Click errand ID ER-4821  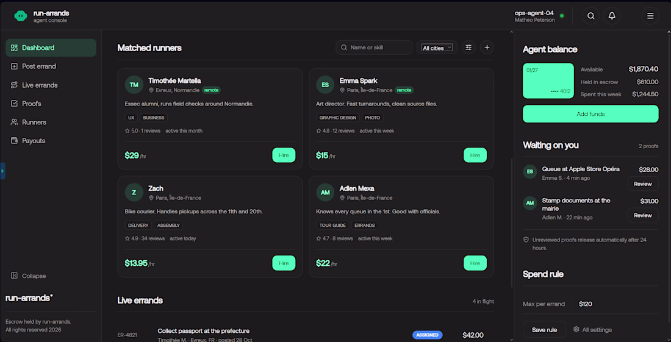tap(127, 335)
